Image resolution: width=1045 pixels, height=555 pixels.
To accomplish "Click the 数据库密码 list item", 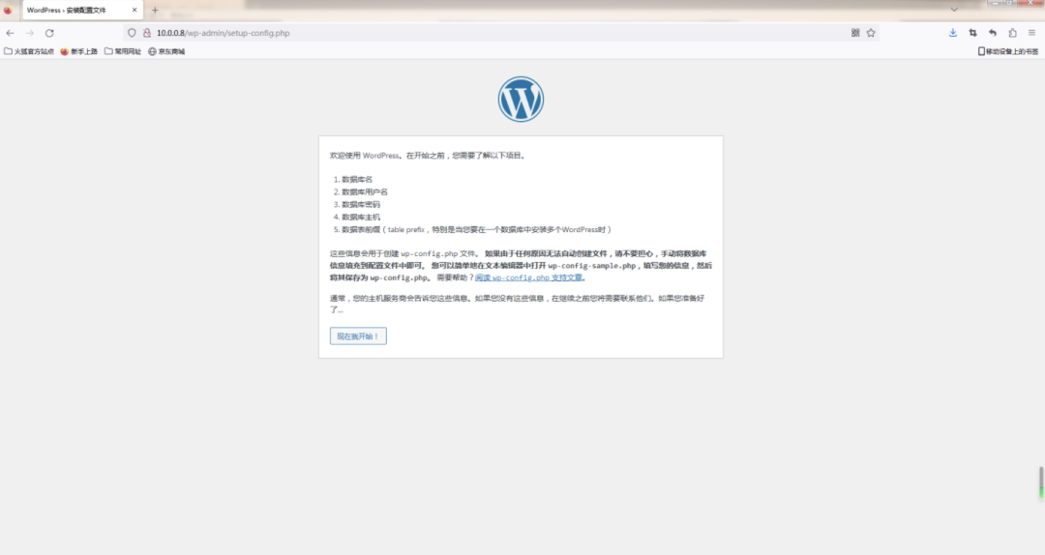I will coord(361,205).
